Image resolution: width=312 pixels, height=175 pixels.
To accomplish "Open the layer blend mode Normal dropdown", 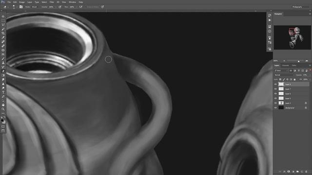I will [x=284, y=75].
